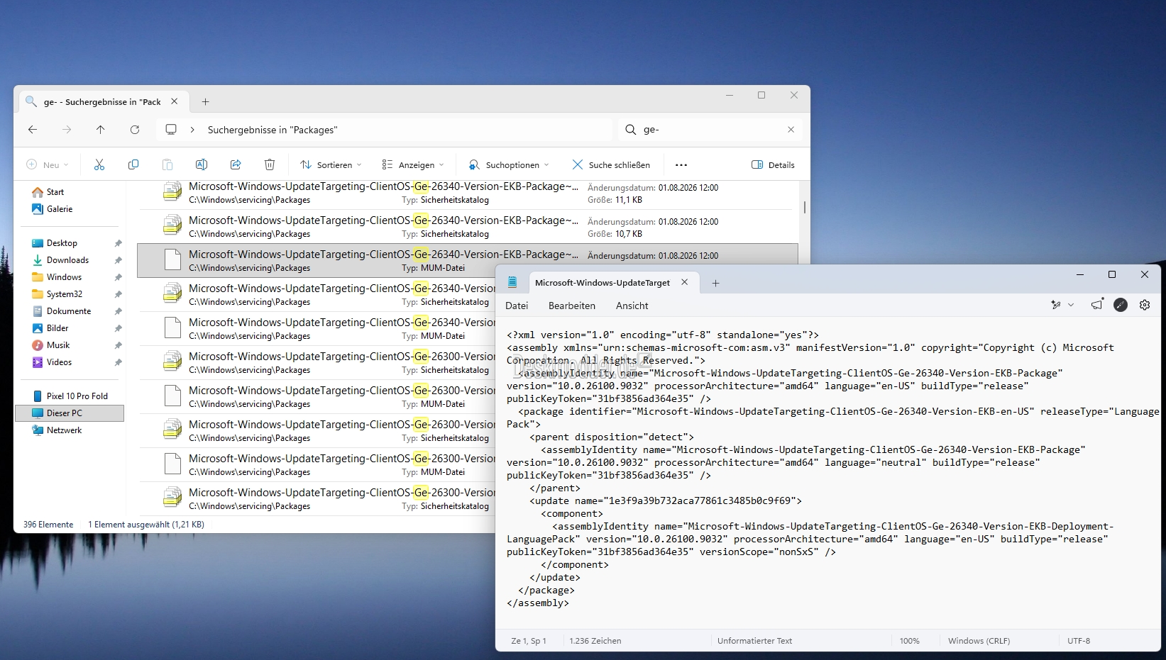Copy the selected file from Explorer toolbar

pyautogui.click(x=133, y=164)
